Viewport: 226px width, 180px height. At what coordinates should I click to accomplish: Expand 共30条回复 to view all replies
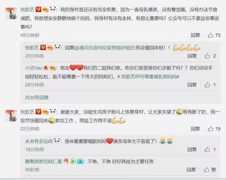37,98
